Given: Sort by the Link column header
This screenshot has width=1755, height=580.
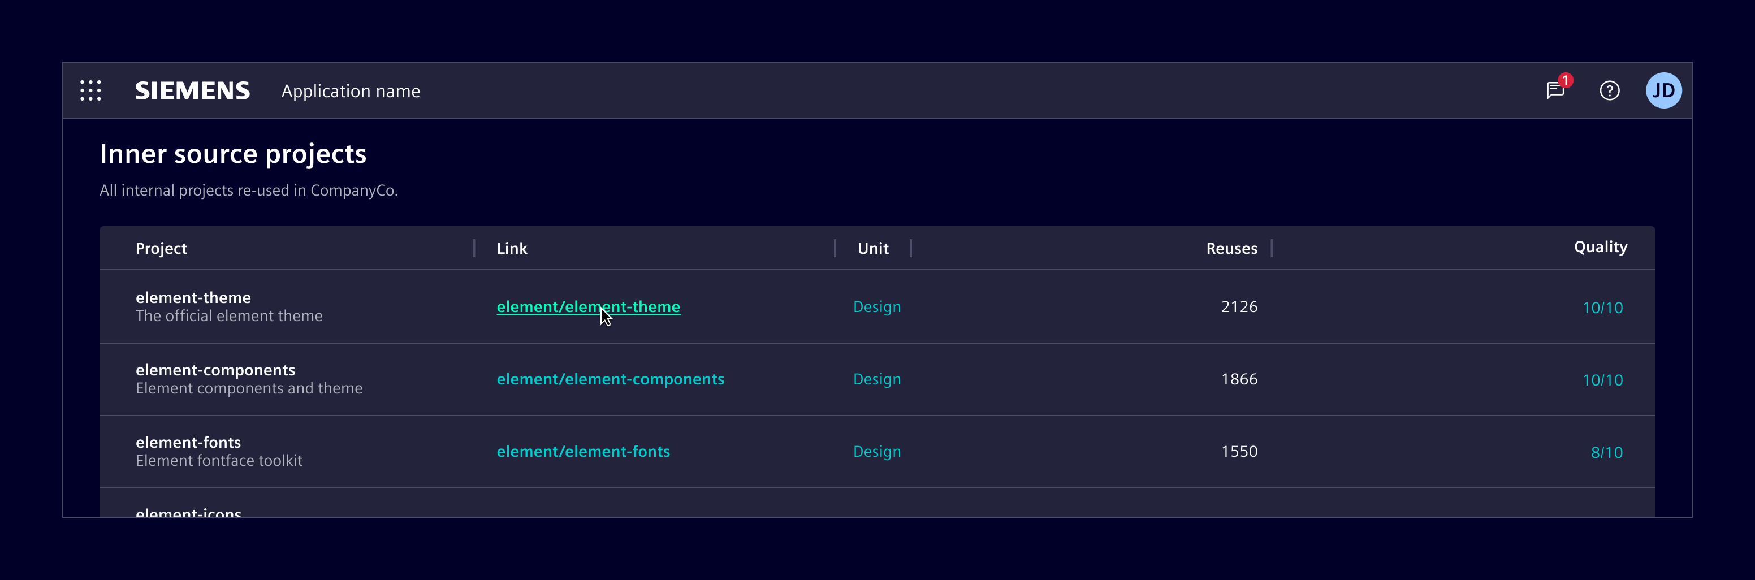Looking at the screenshot, I should tap(512, 249).
